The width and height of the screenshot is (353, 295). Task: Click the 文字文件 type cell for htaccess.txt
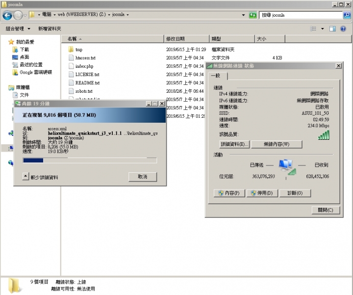pyautogui.click(x=221, y=58)
